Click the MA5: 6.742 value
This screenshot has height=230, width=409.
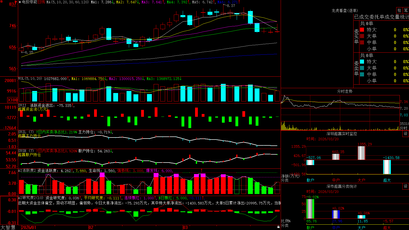[x=202, y=2]
